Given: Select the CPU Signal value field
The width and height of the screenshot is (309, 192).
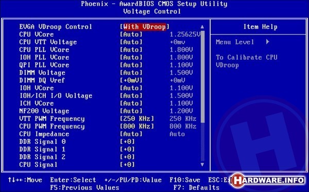Looking at the screenshot, I should [x=127, y=165].
